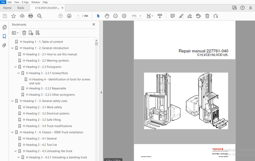This screenshot has width=255, height=161.
Task: Collapse 4.3 Unloading the truck bookmark
Action: 16,151
